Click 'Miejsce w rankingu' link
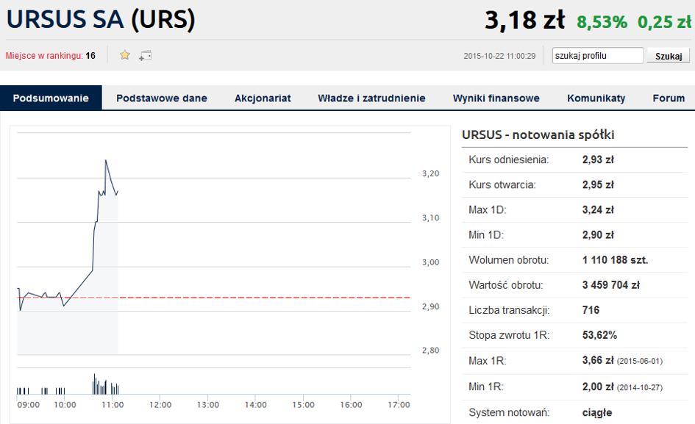This screenshot has height=424, width=695. [44, 56]
